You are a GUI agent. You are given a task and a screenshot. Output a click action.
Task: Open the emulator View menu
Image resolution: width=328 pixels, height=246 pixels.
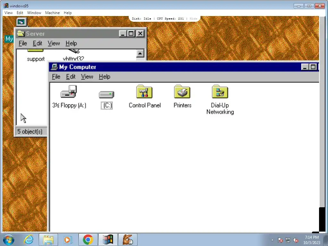point(9,13)
